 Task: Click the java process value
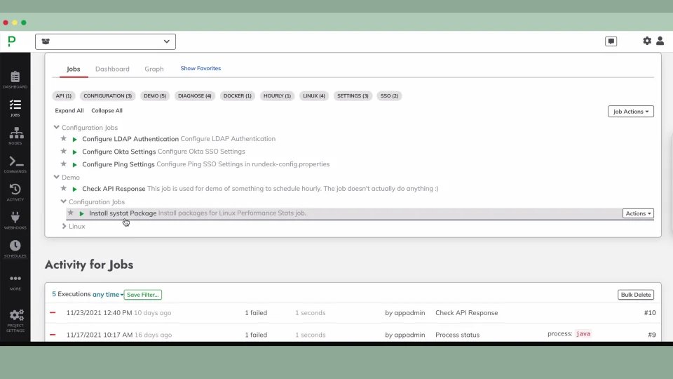point(583,333)
